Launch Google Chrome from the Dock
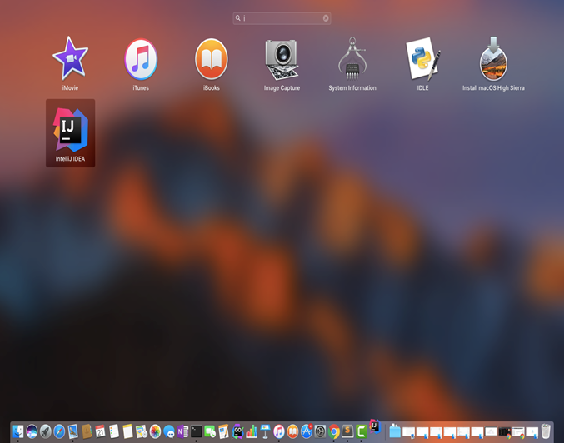Viewport: 564px width, 443px height. click(334, 431)
